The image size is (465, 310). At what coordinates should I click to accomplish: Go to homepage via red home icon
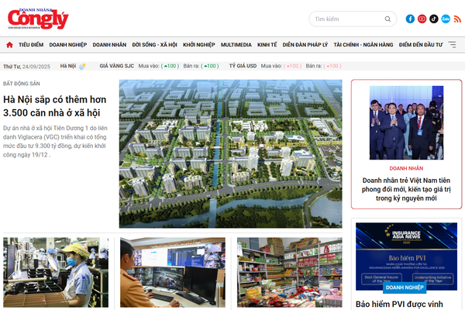pyautogui.click(x=9, y=45)
